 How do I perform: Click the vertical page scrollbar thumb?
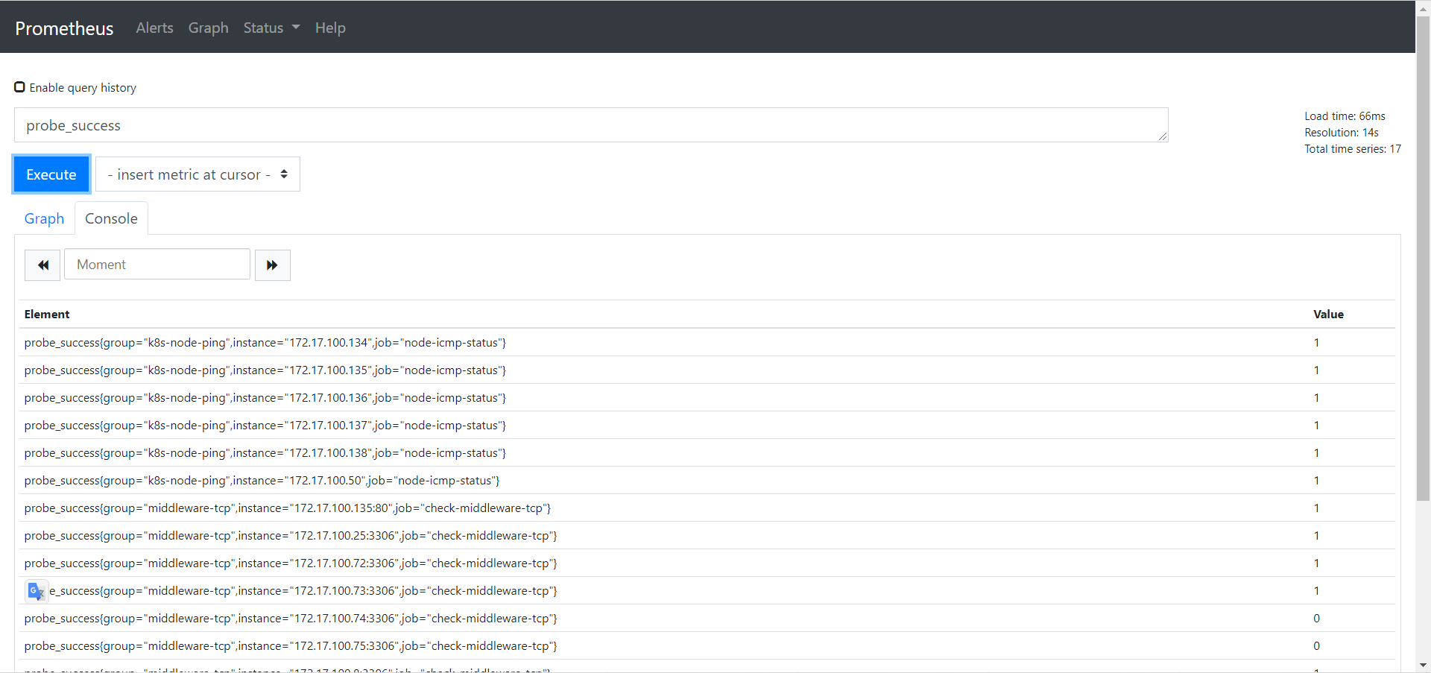click(x=1423, y=257)
